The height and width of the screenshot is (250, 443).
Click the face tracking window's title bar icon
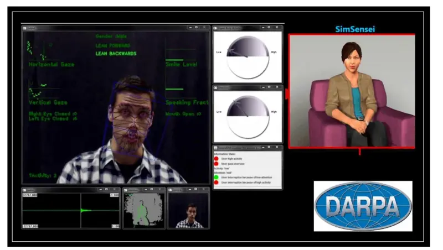pyautogui.click(x=25, y=28)
